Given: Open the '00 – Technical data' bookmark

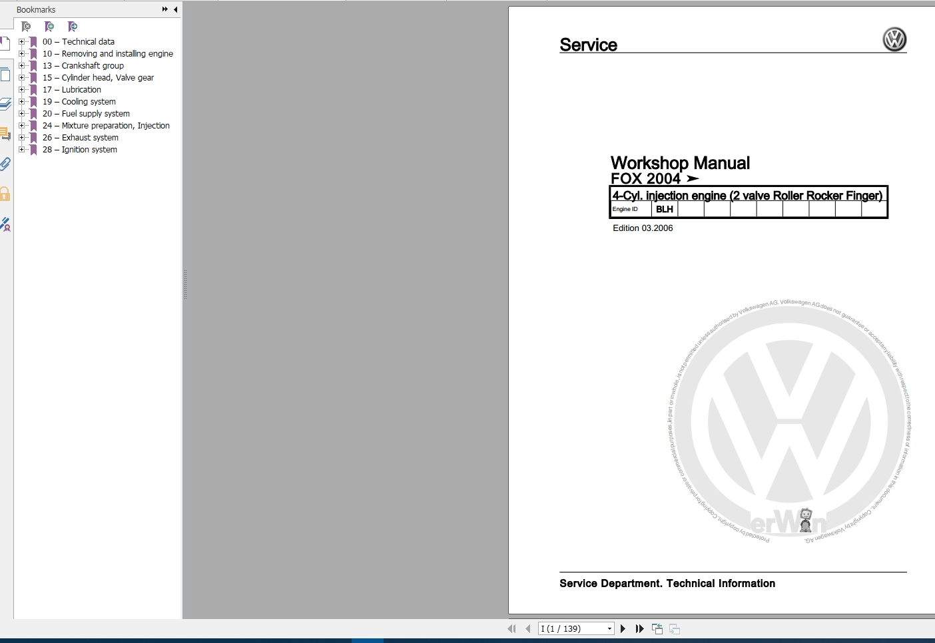Looking at the screenshot, I should point(79,41).
